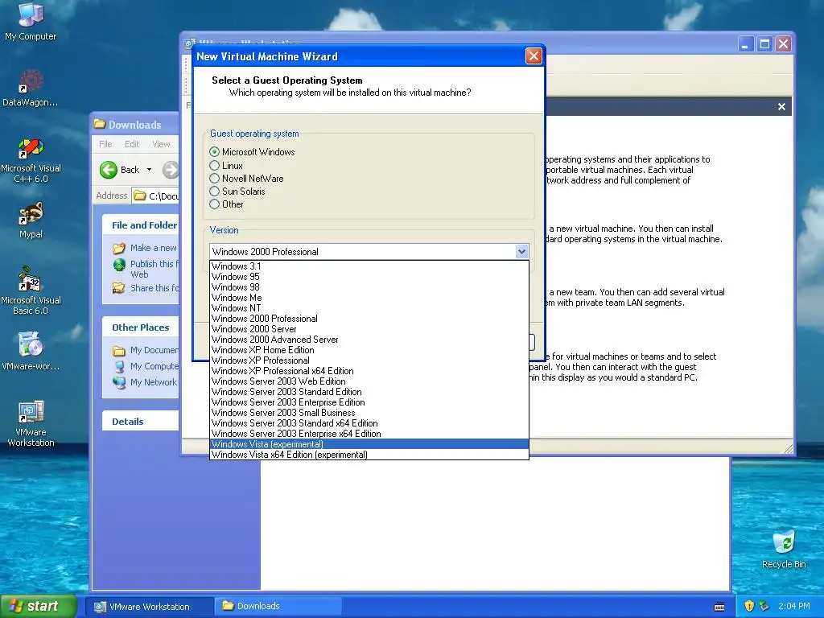Click the Share this folder icon
This screenshot has height=618, width=824.
coord(119,288)
